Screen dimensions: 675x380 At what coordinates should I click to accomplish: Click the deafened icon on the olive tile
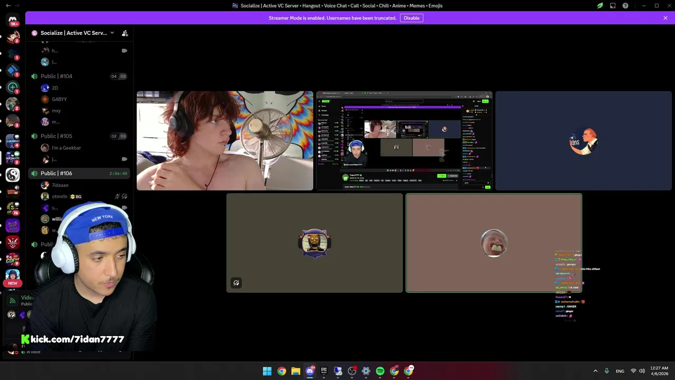coord(236,283)
